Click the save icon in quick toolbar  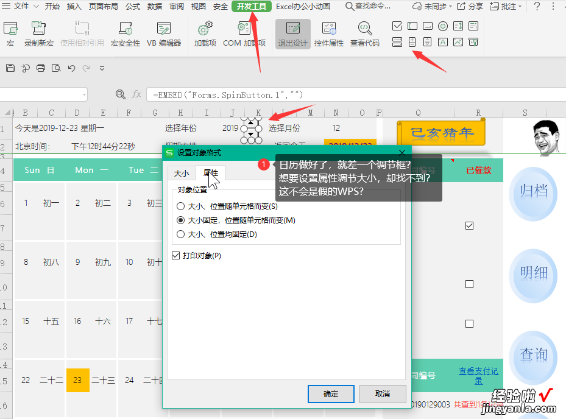(x=10, y=68)
